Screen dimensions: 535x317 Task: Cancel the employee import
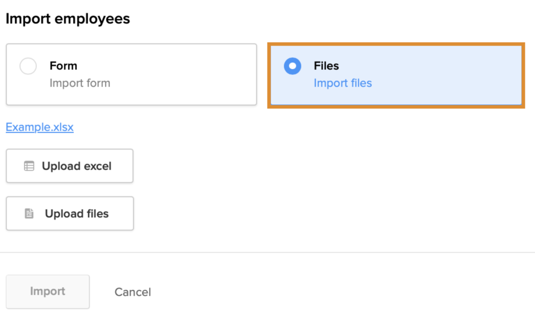point(133,292)
